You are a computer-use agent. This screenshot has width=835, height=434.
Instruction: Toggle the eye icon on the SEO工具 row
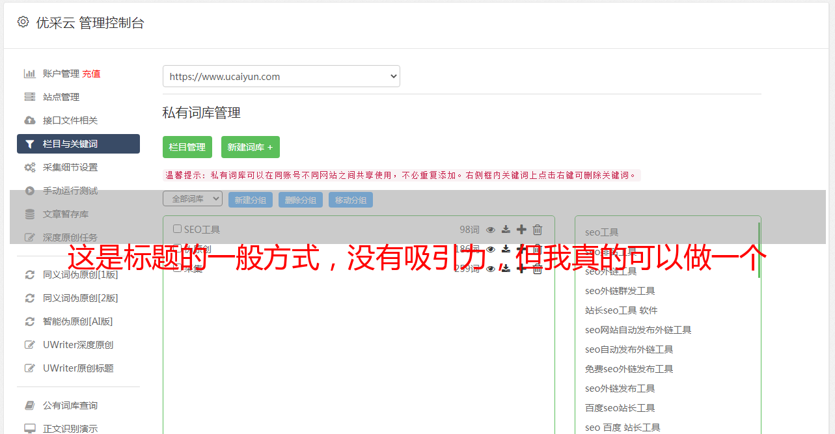click(x=491, y=230)
